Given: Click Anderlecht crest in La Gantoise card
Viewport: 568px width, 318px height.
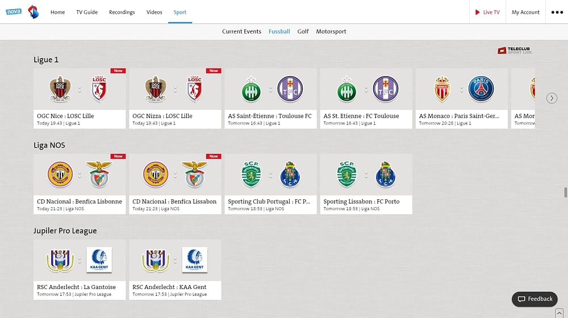Looking at the screenshot, I should tap(60, 260).
